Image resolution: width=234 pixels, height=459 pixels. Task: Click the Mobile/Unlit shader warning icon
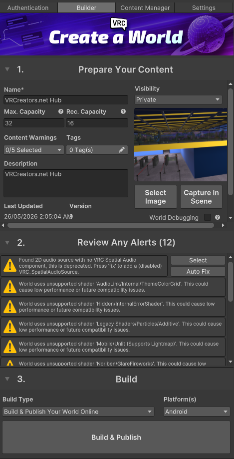tap(10, 347)
